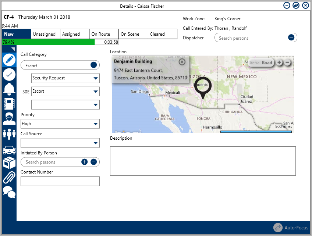Switch map to Road view
The width and height of the screenshot is (312, 236).
[267, 63]
